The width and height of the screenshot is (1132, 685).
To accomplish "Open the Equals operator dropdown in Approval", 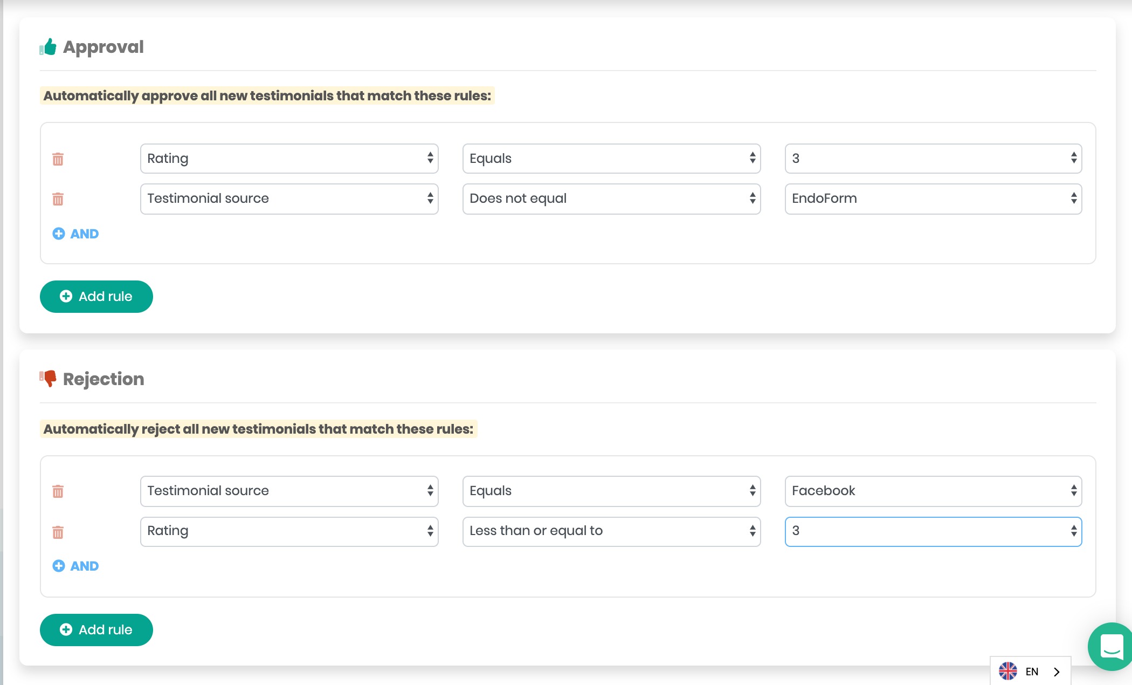I will click(611, 159).
